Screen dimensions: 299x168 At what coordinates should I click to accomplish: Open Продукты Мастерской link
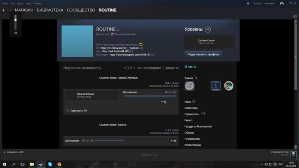pyautogui.click(x=198, y=127)
